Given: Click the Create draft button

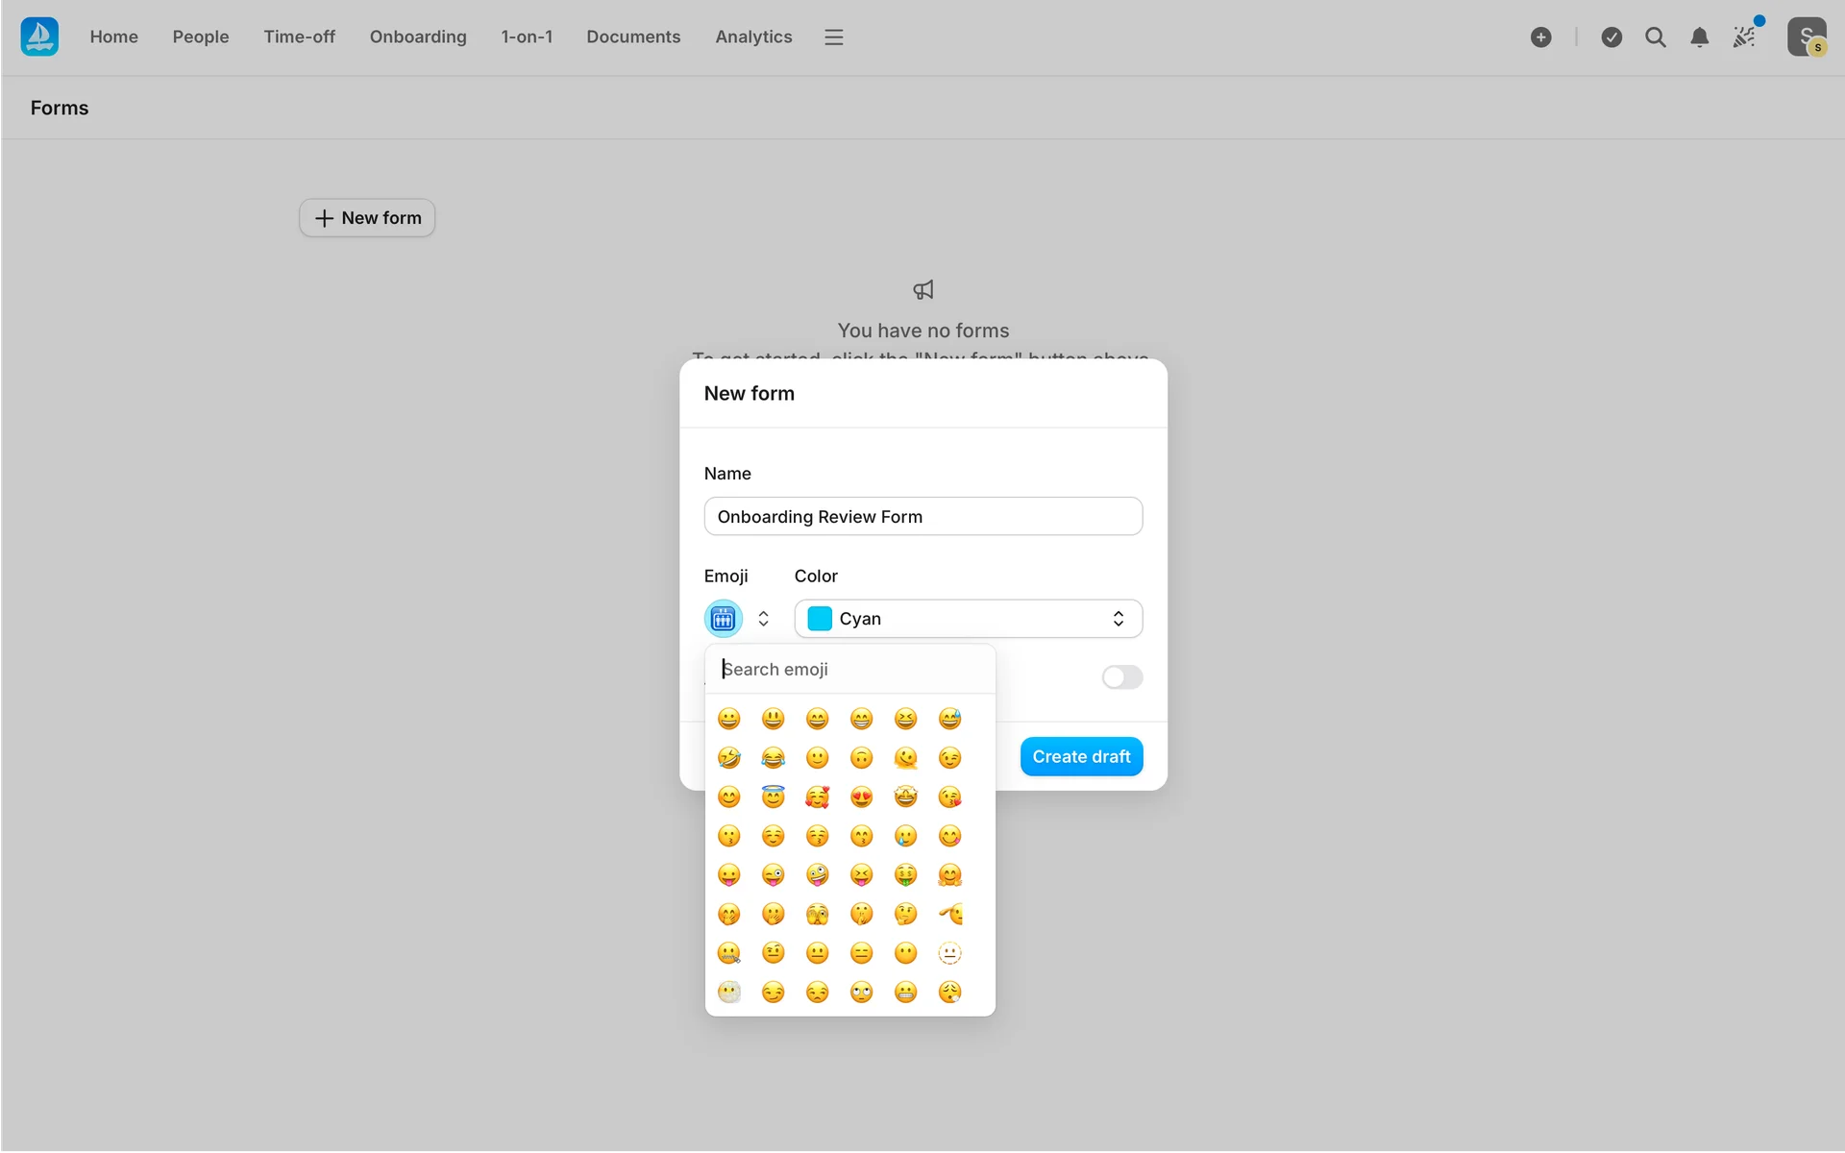Looking at the screenshot, I should [1081, 756].
